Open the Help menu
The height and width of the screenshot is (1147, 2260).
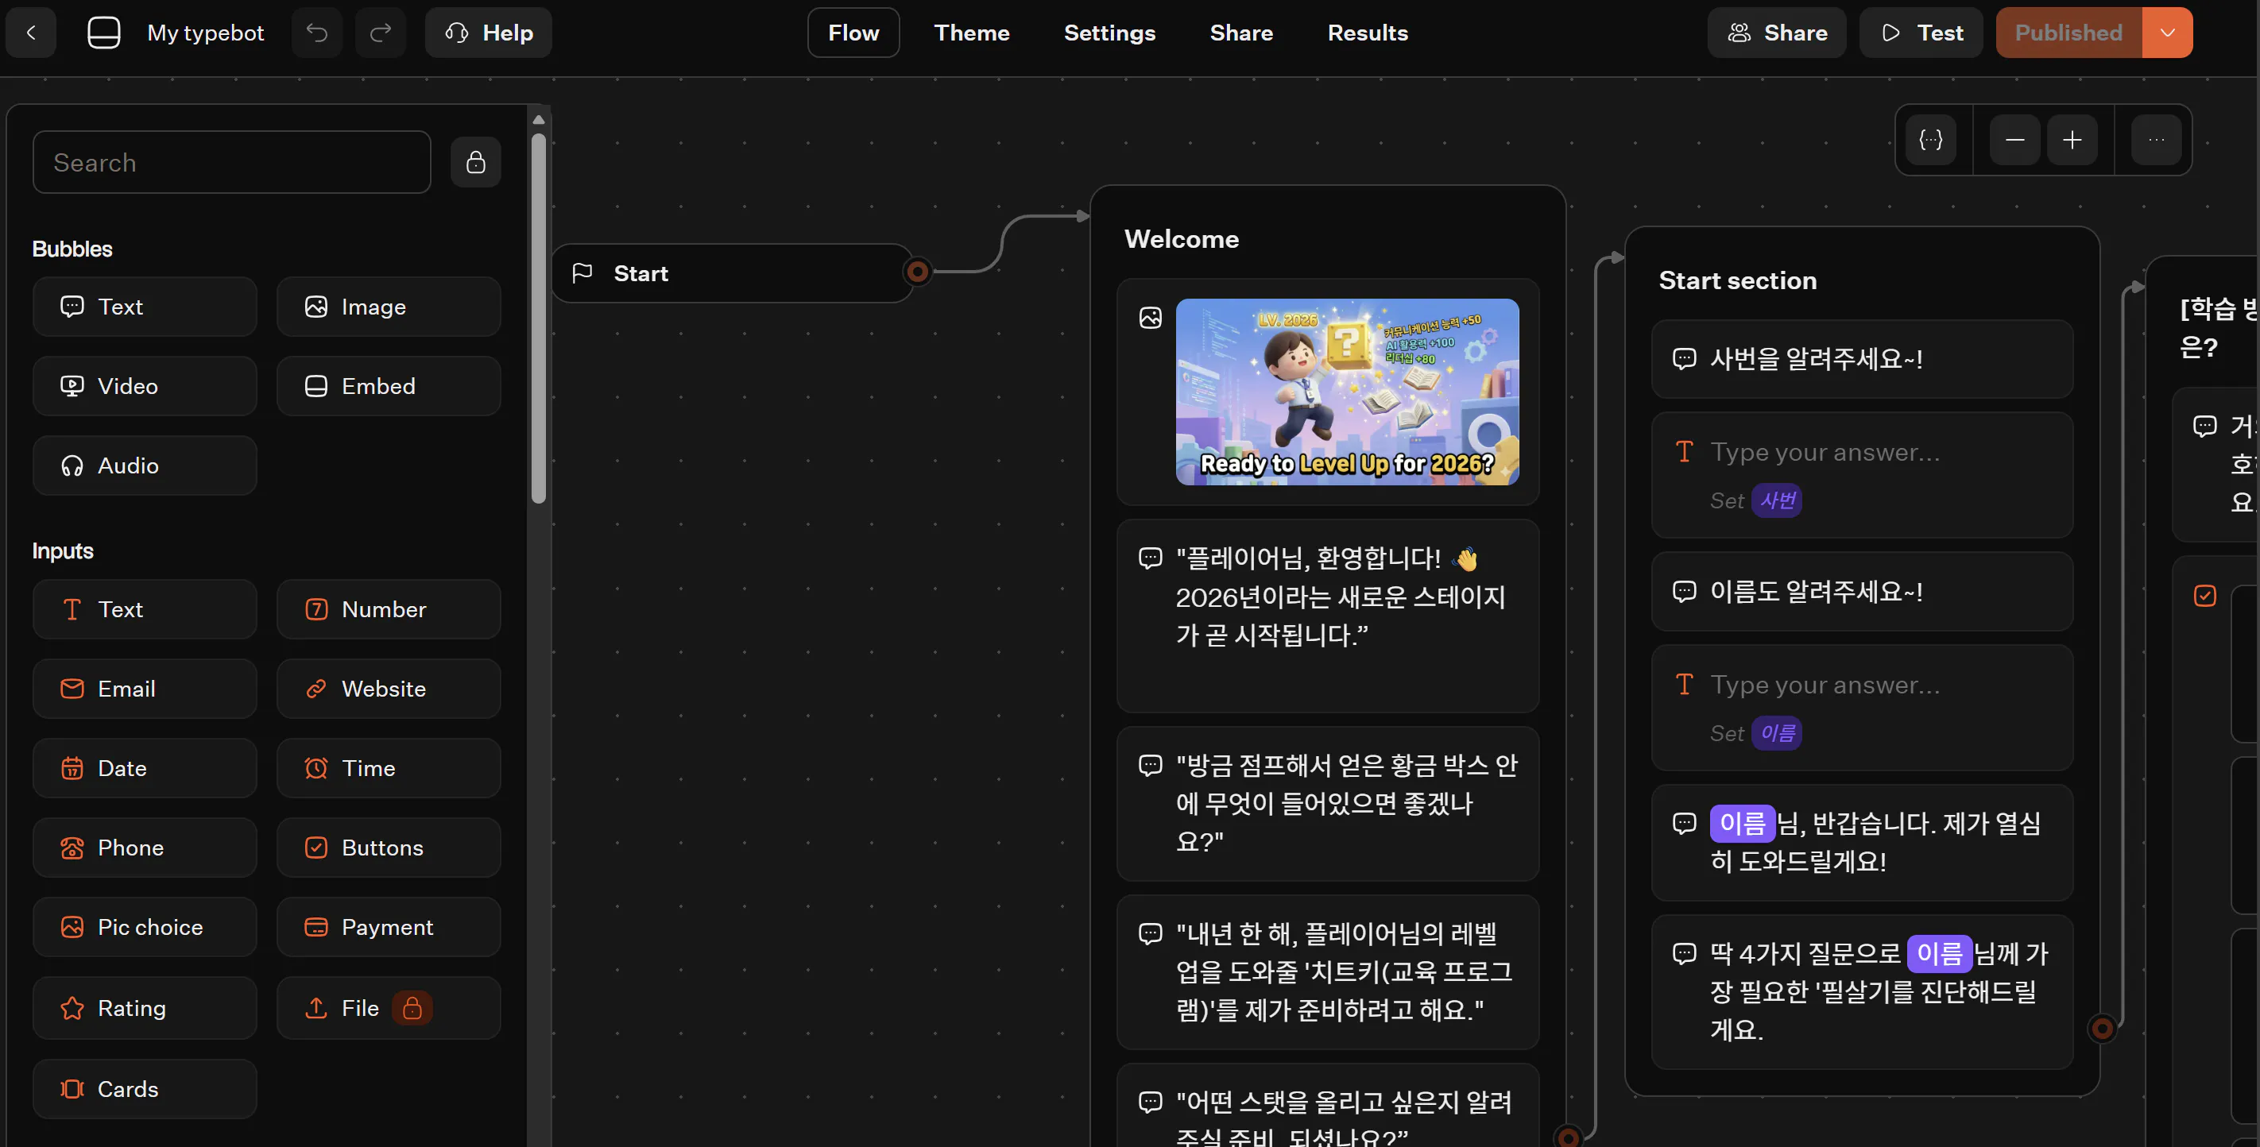(x=489, y=33)
